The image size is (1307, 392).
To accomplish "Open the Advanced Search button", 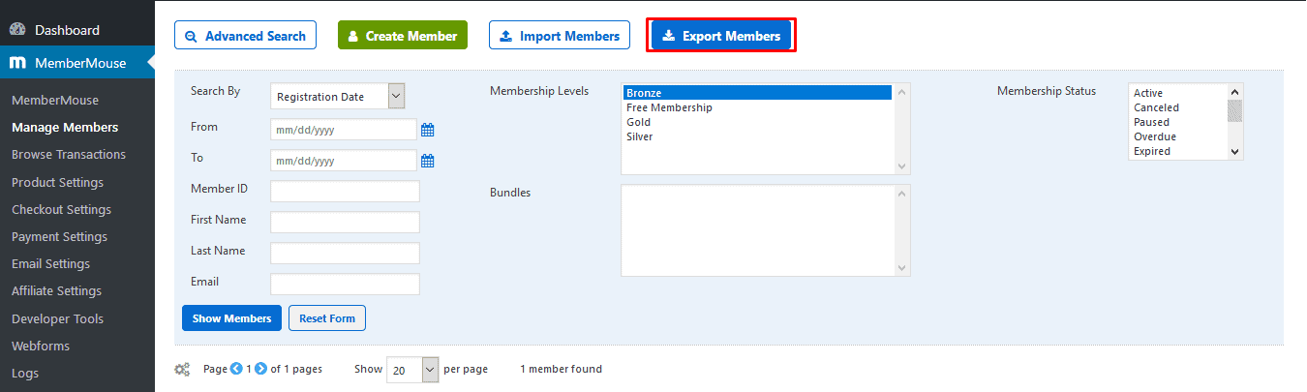I will tap(245, 36).
